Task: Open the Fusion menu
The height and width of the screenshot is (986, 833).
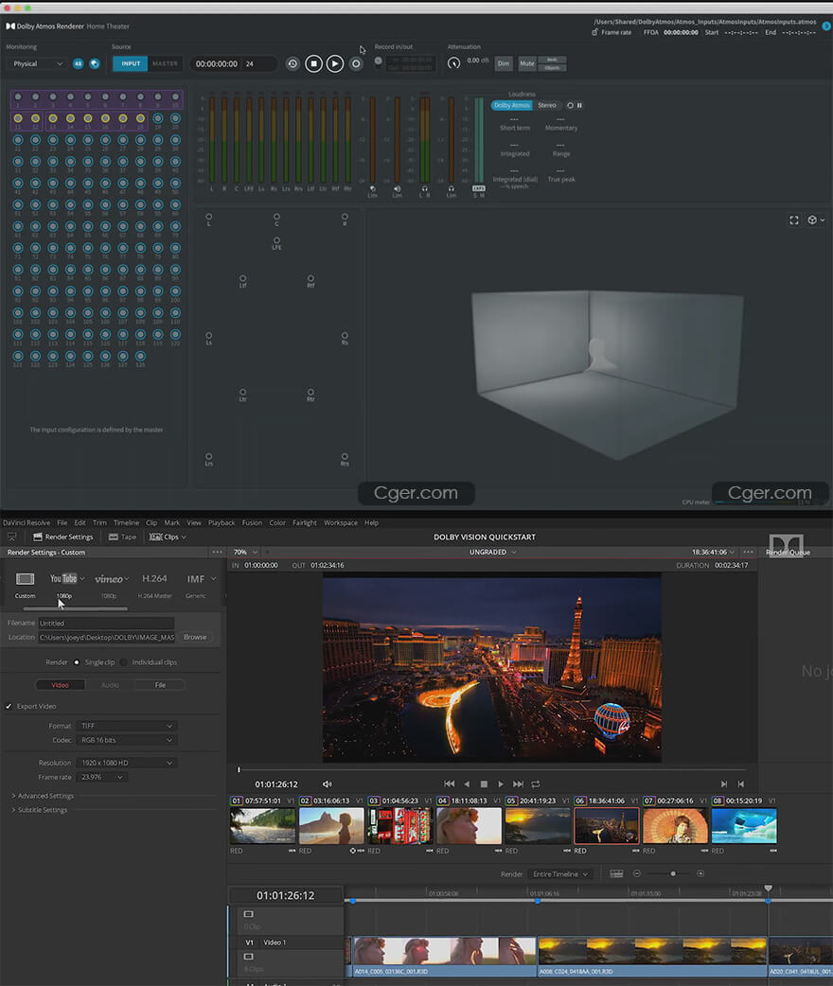Action: point(252,522)
